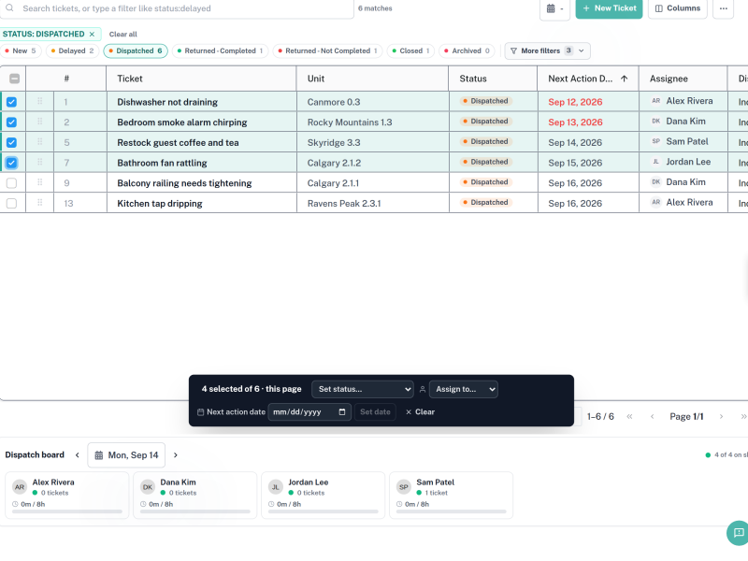The width and height of the screenshot is (748, 561).
Task: Open the Set status dropdown
Action: (363, 389)
